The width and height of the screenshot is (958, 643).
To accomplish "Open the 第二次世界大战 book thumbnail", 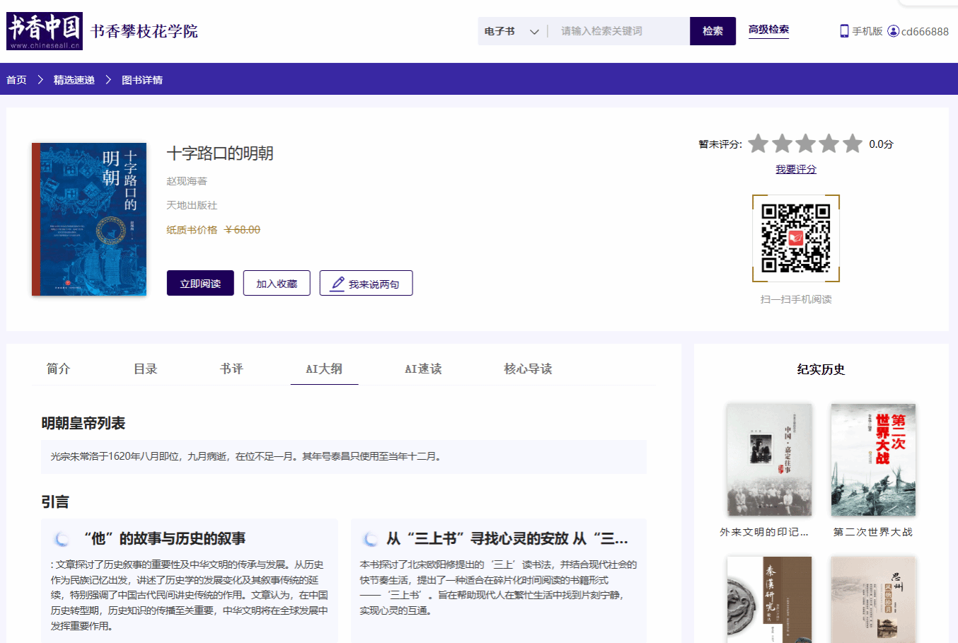I will pyautogui.click(x=873, y=460).
